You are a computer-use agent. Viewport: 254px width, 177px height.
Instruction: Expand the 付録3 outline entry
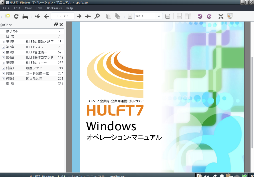pyautogui.click(x=3, y=79)
